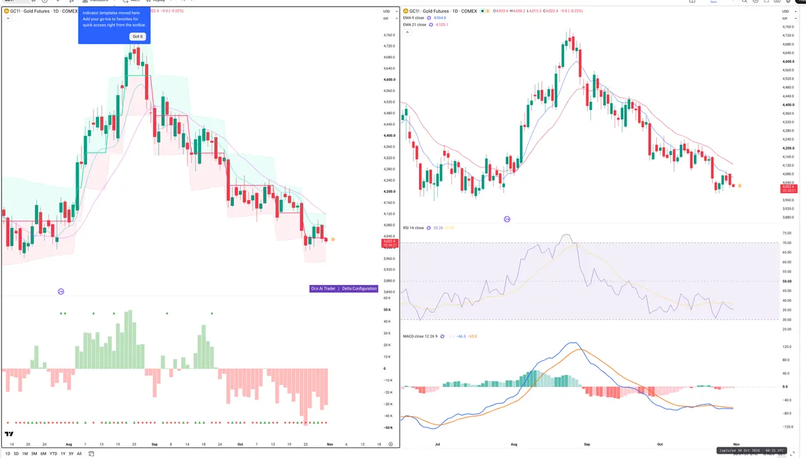The width and height of the screenshot is (806, 458).
Task: Select the EMA 9 close legend
Action: pos(413,18)
